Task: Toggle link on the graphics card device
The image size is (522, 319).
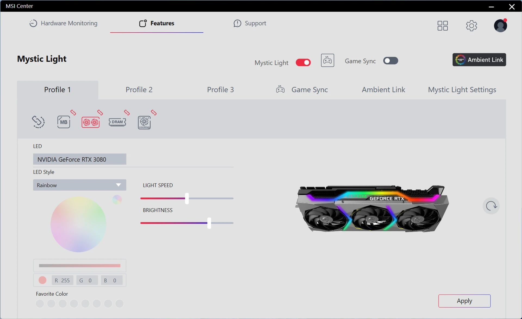Action: point(100,112)
